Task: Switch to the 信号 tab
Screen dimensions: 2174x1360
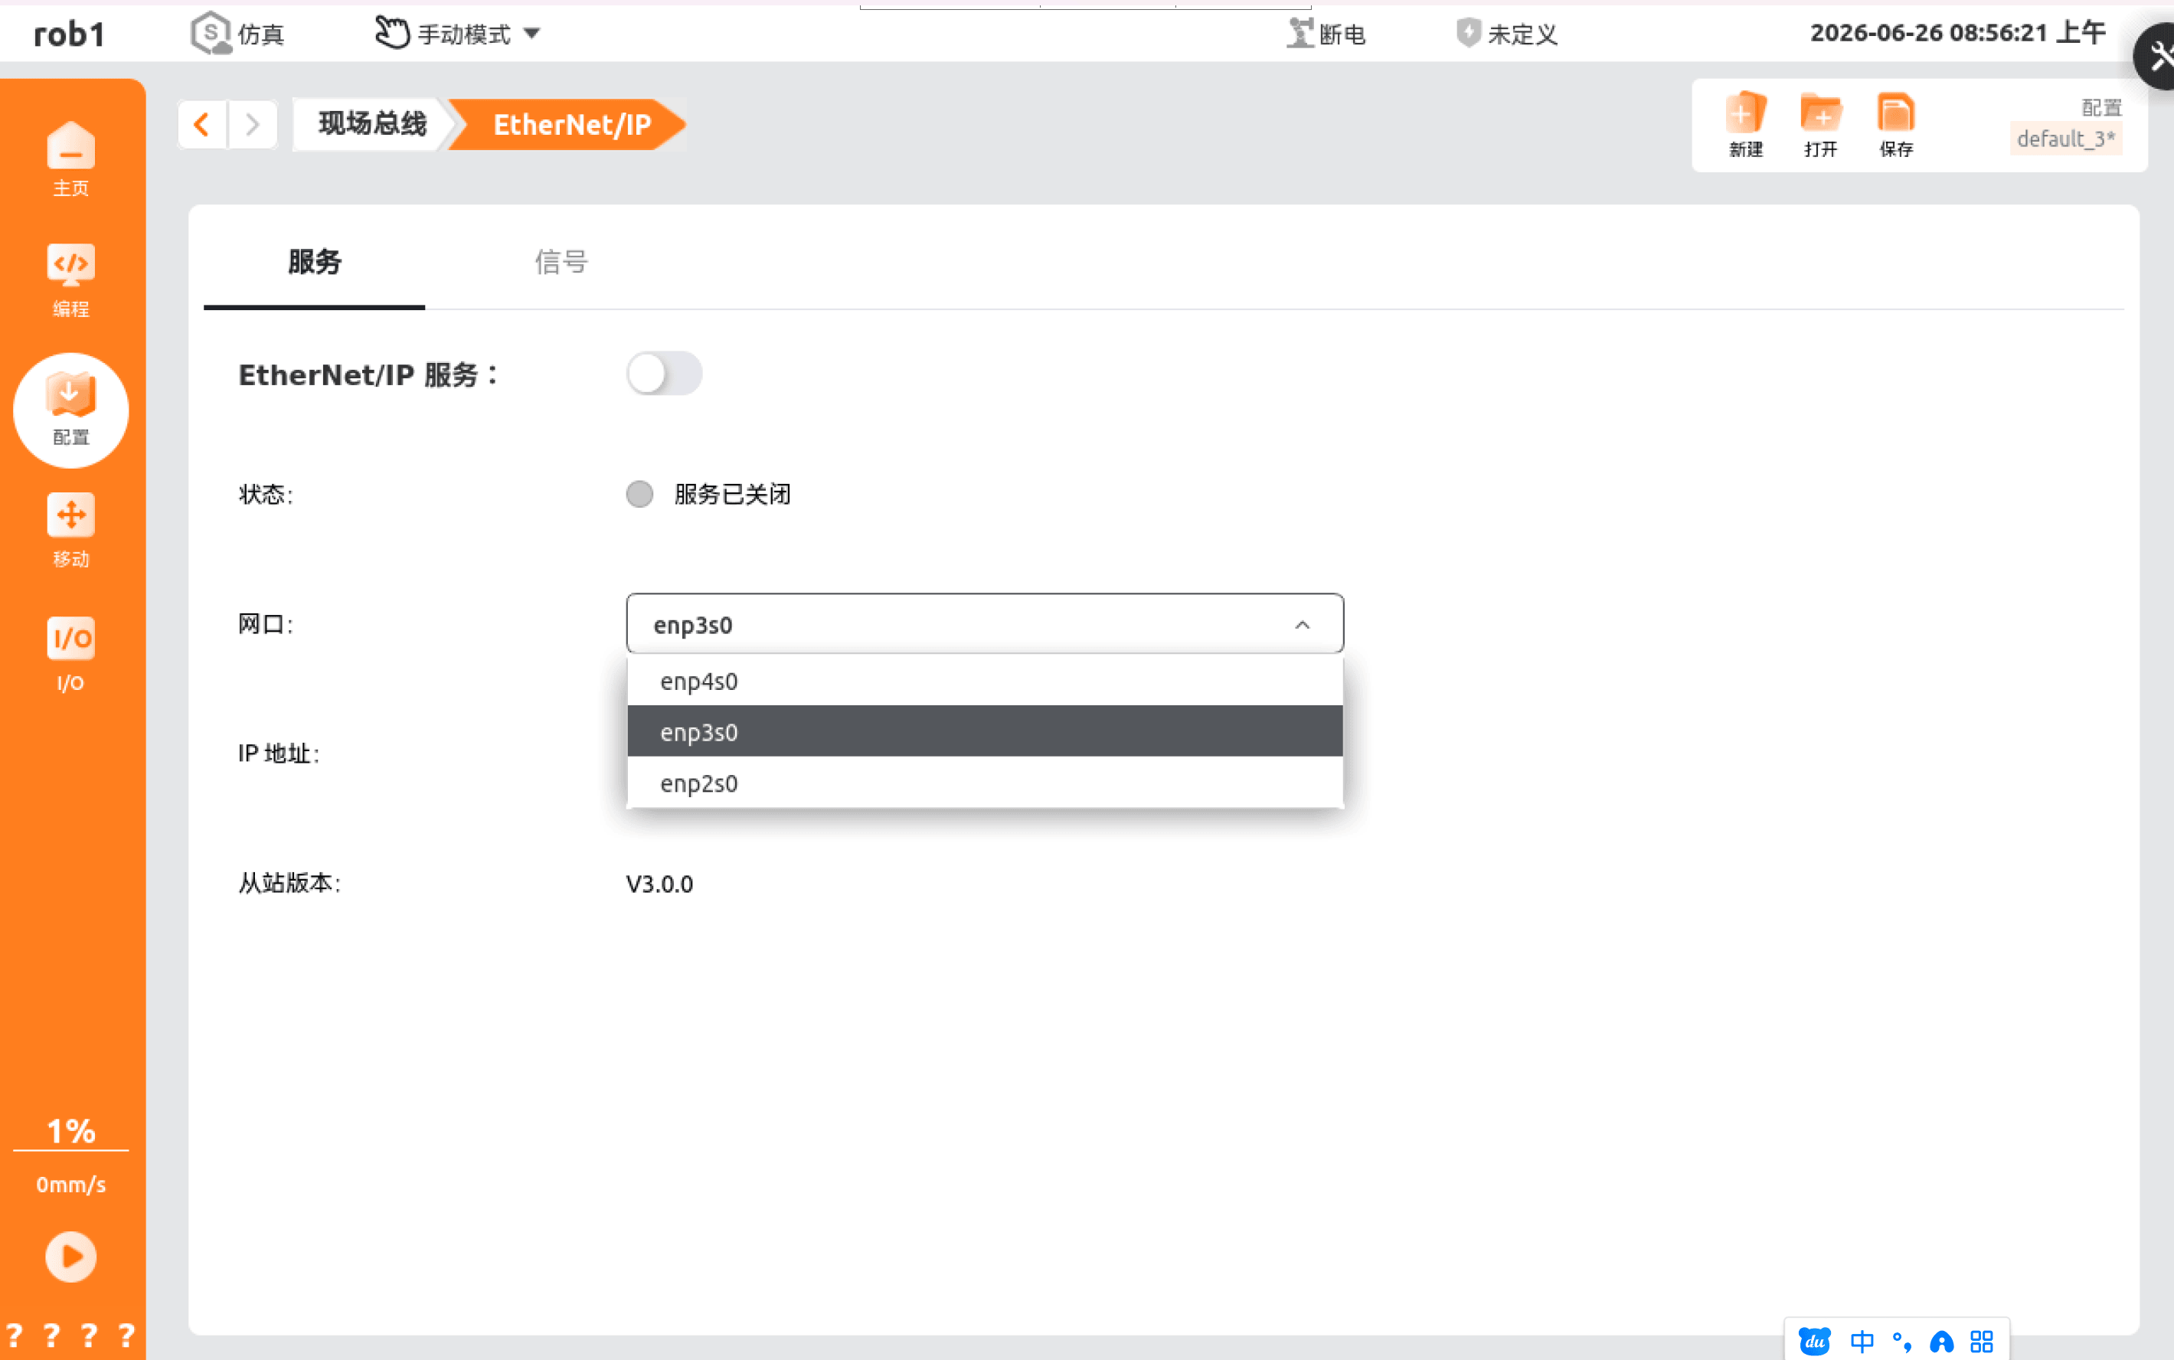Action: 561,262
